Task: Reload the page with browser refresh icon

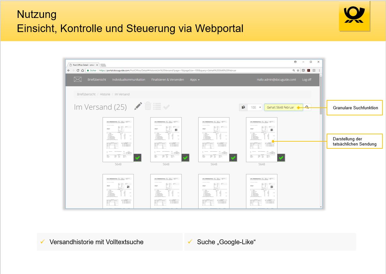Action: pyautogui.click(x=78, y=71)
